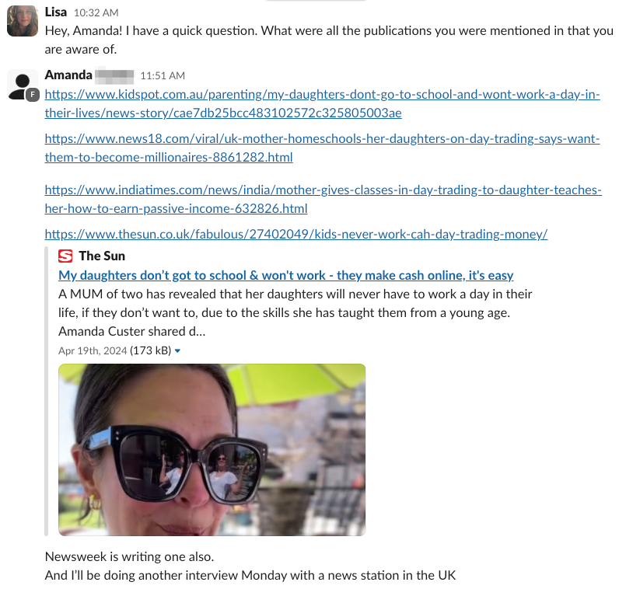
Task: Click the Apr 19th, 2024 preview date
Action: (93, 350)
